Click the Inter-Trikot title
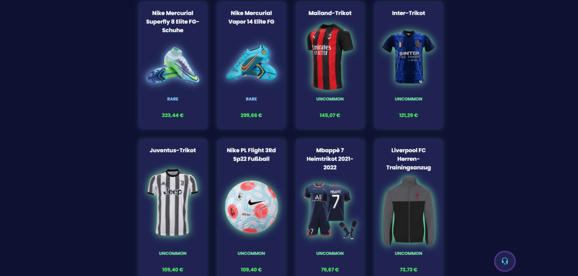This screenshot has width=578, height=276. point(408,13)
